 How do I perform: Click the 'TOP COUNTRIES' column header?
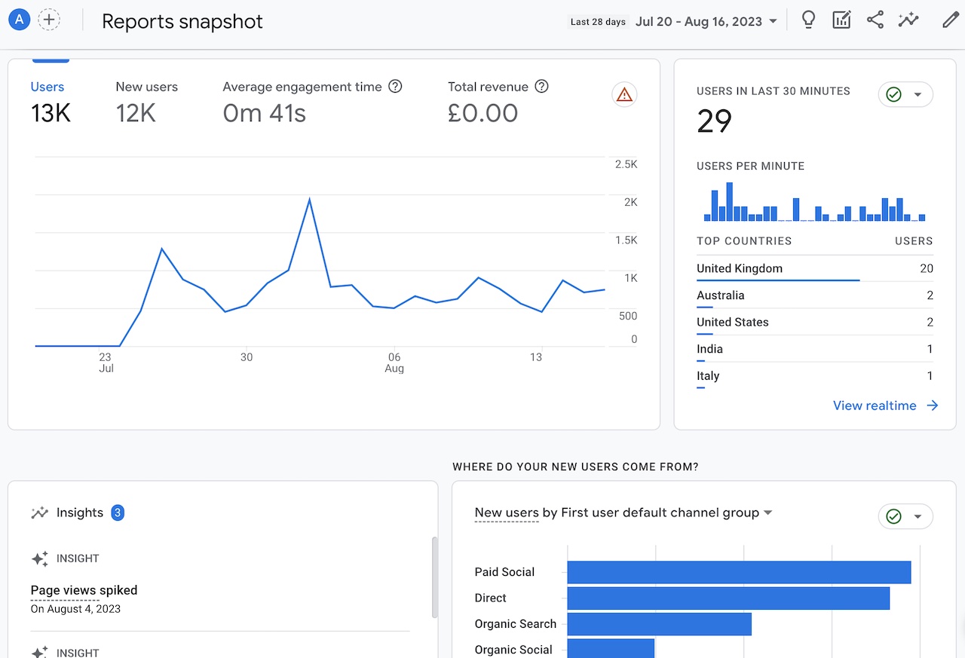[x=744, y=241]
